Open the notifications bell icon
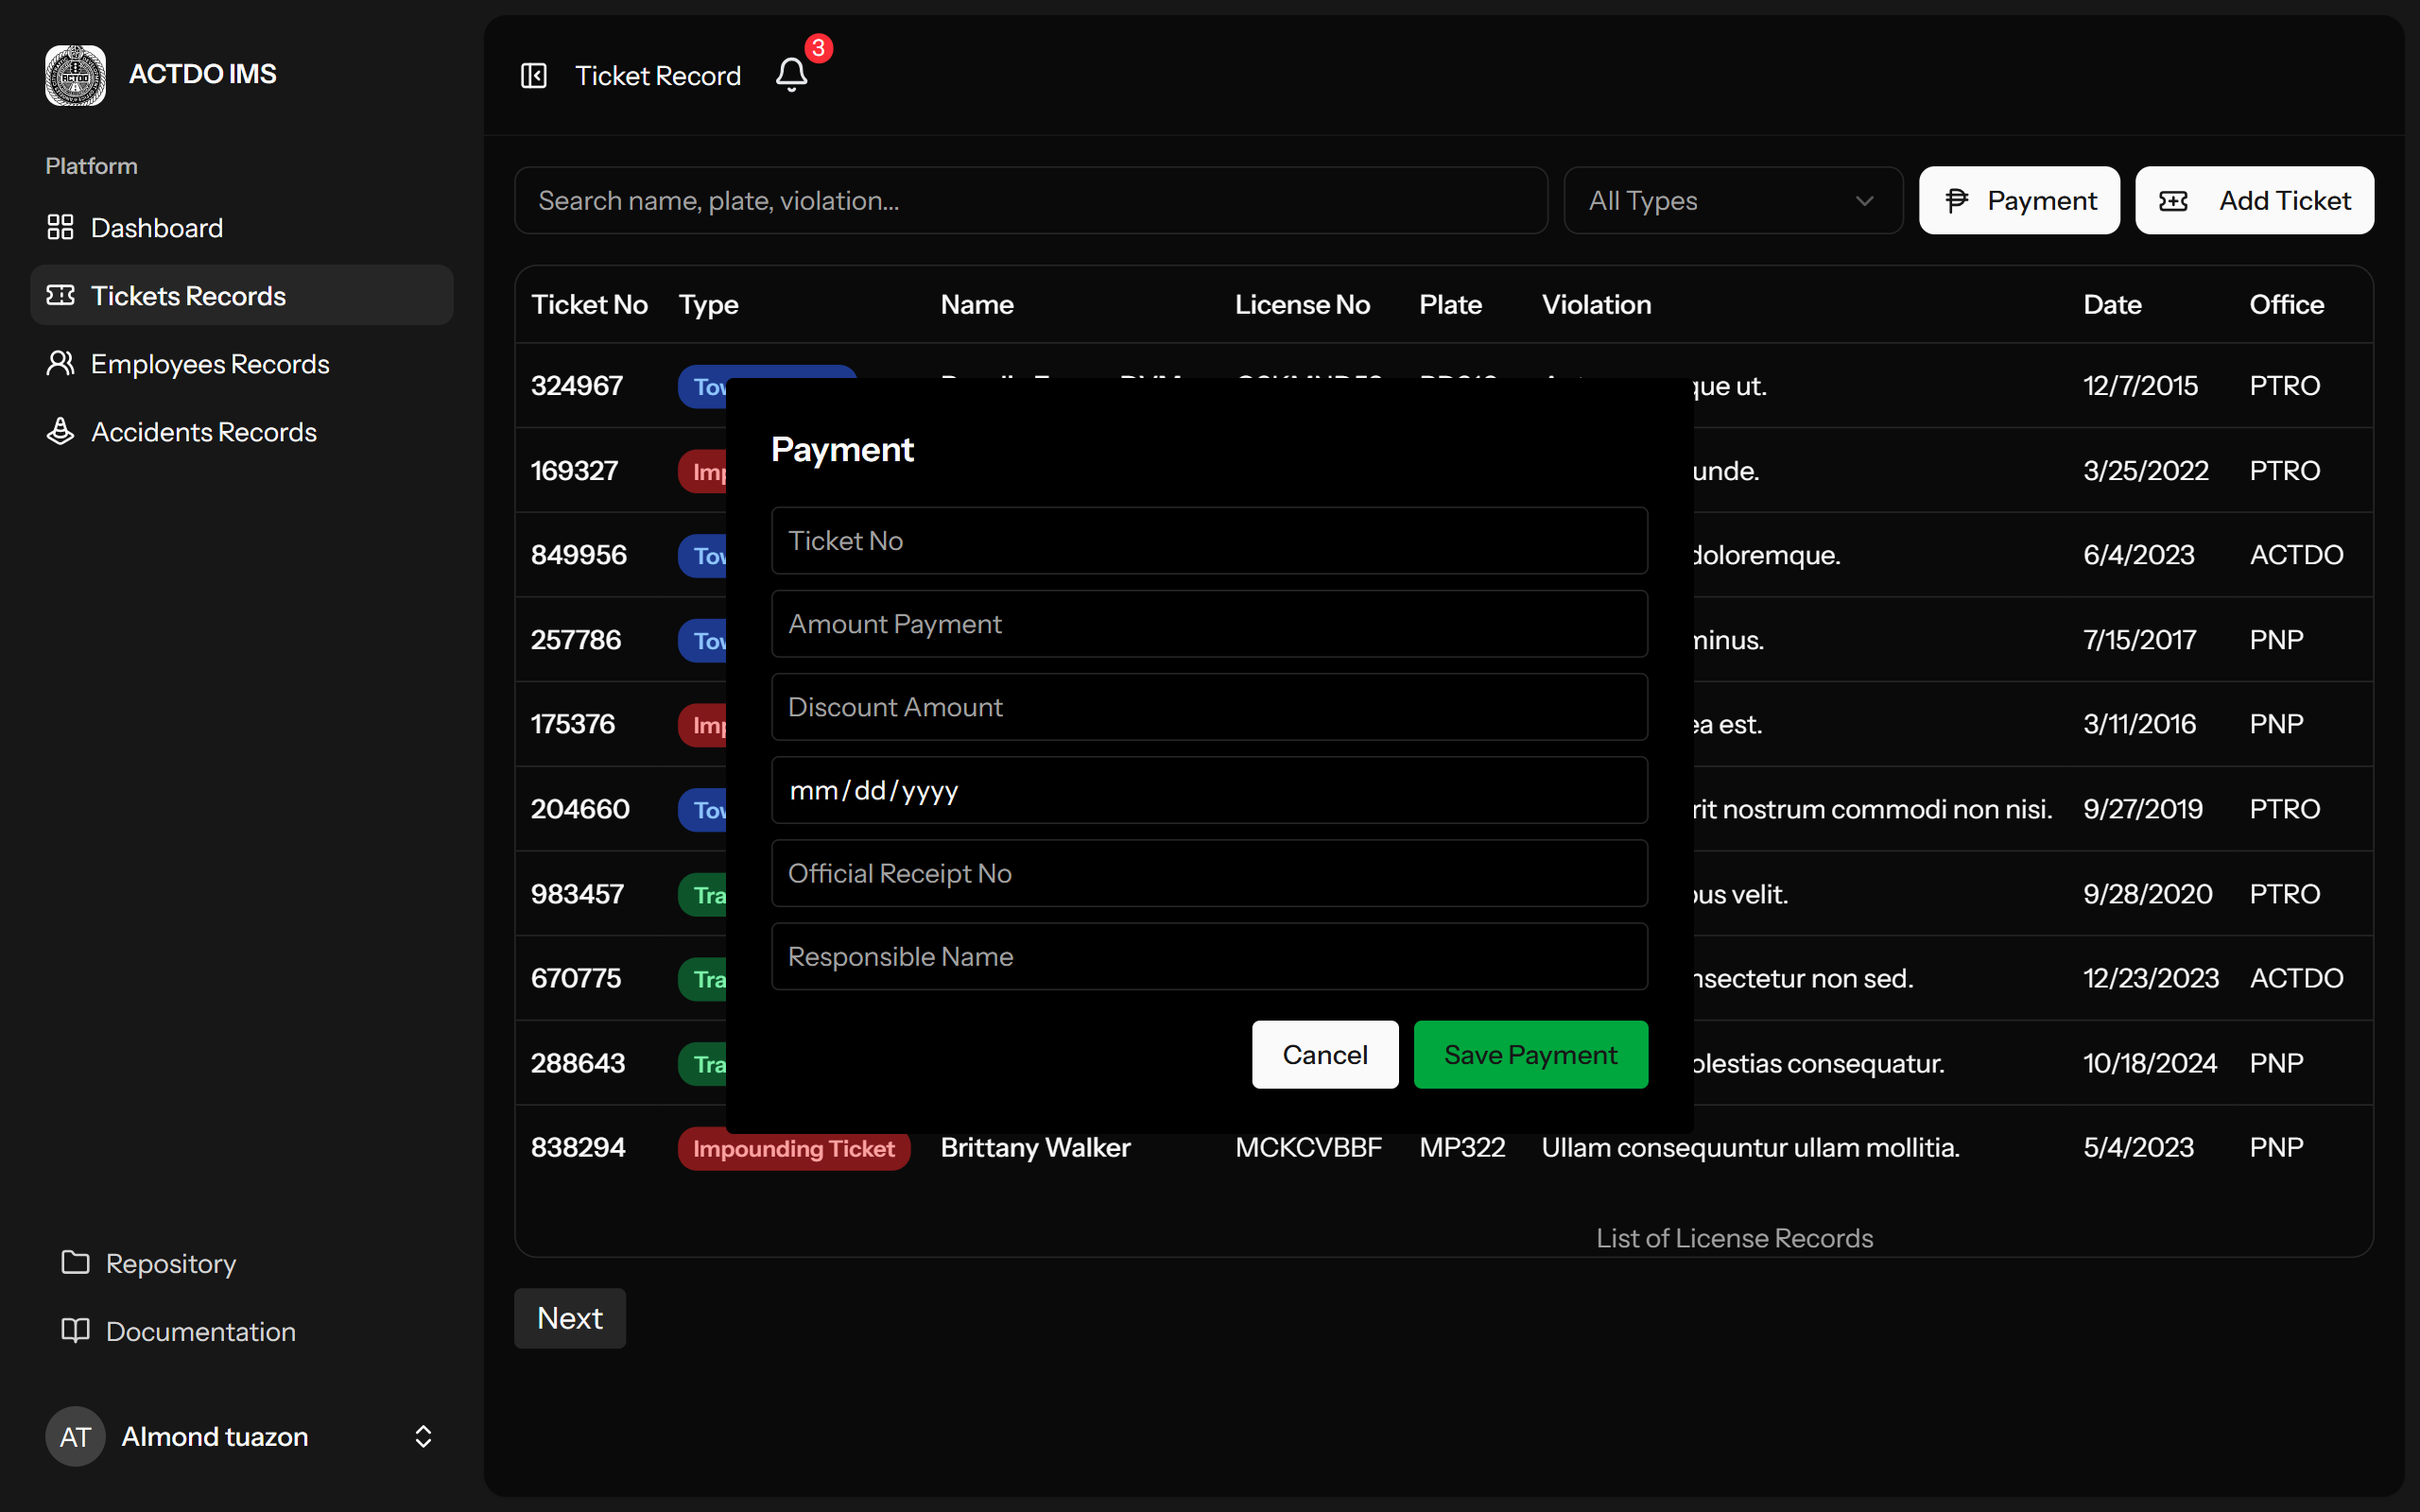Viewport: 2420px width, 1512px height. click(x=791, y=75)
